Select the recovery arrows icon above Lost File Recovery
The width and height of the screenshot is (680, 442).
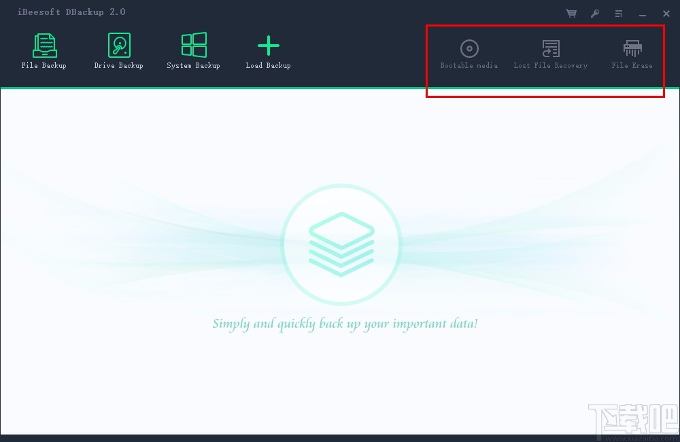[551, 47]
